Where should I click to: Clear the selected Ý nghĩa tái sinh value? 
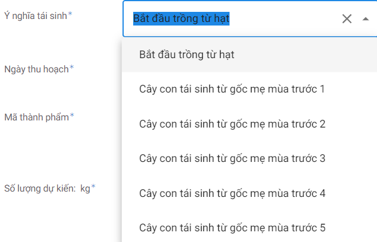[347, 19]
